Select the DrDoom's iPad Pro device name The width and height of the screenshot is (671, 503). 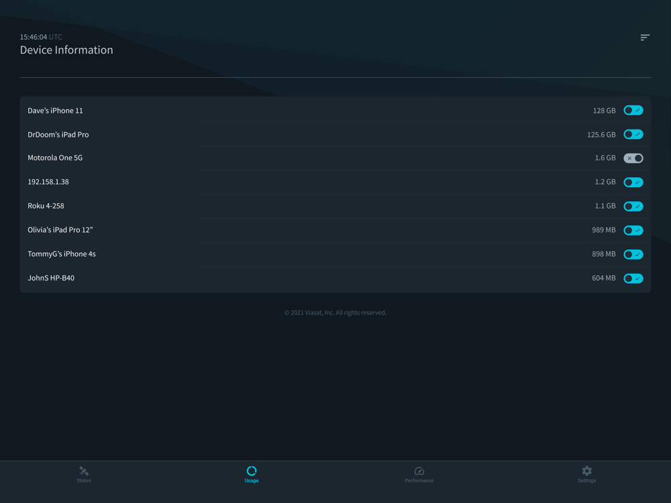58,134
